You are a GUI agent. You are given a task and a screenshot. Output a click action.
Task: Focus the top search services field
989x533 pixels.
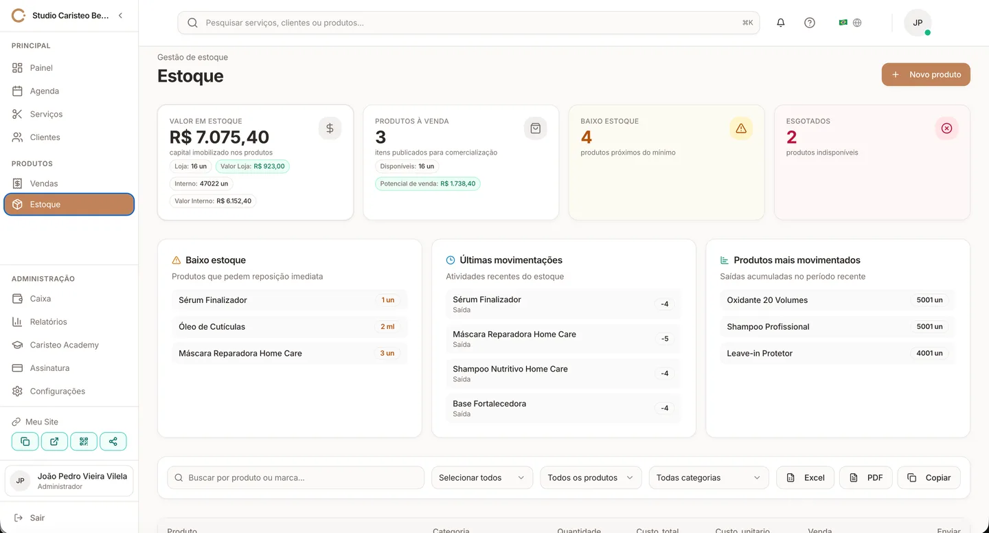[468, 23]
